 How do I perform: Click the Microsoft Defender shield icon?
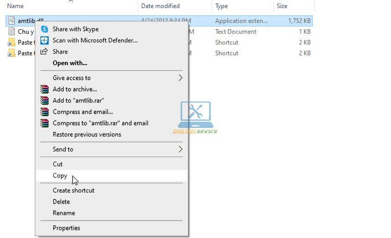coord(45,40)
